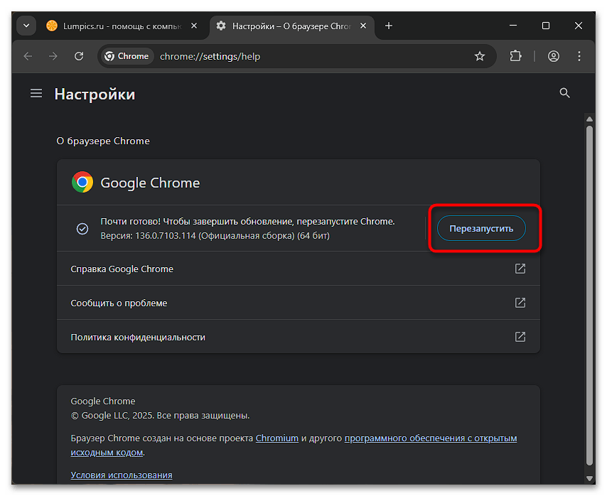Screen dimensions: 607x496
Task: Open Сообщить о проблеме
Action: (x=298, y=303)
